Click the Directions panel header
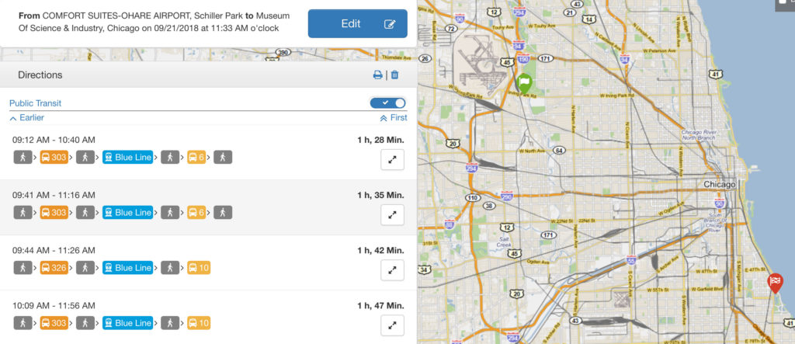The width and height of the screenshot is (795, 344). click(x=208, y=75)
